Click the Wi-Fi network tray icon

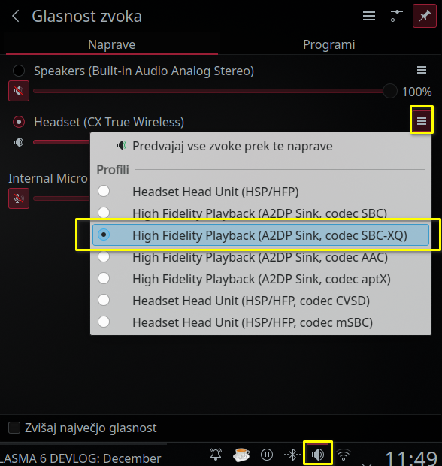tap(344, 455)
